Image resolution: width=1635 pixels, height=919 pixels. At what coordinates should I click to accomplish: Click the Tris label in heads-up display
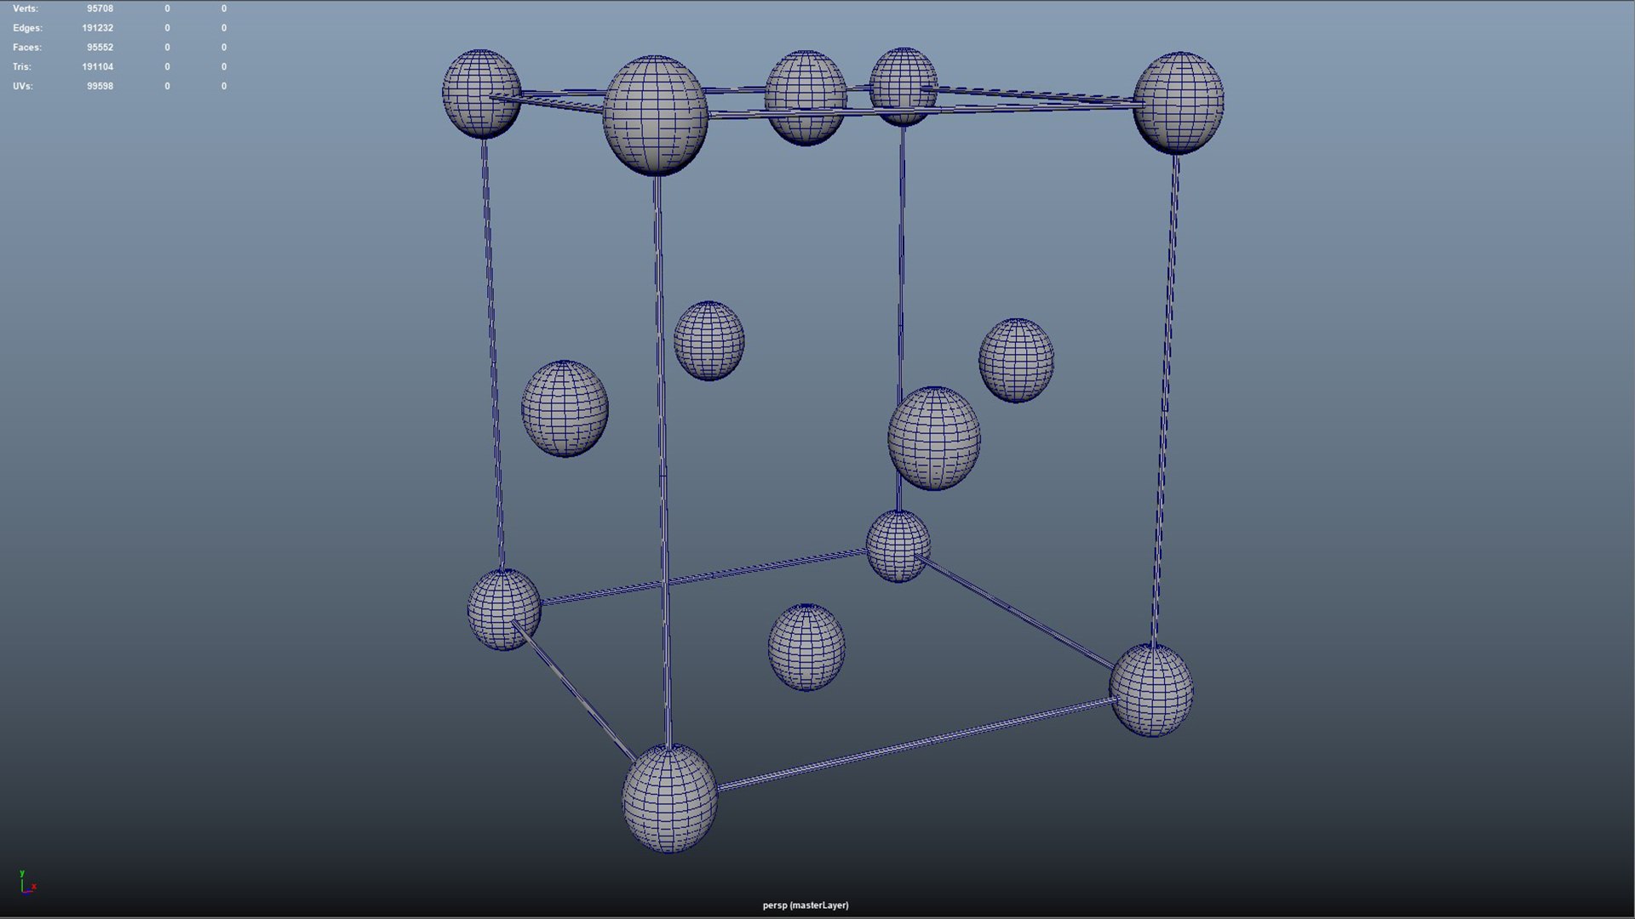coord(22,66)
